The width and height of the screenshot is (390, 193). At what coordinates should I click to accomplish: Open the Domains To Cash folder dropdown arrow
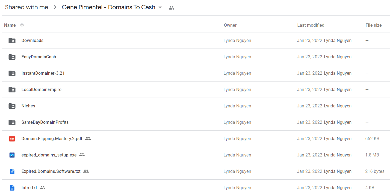point(160,7)
